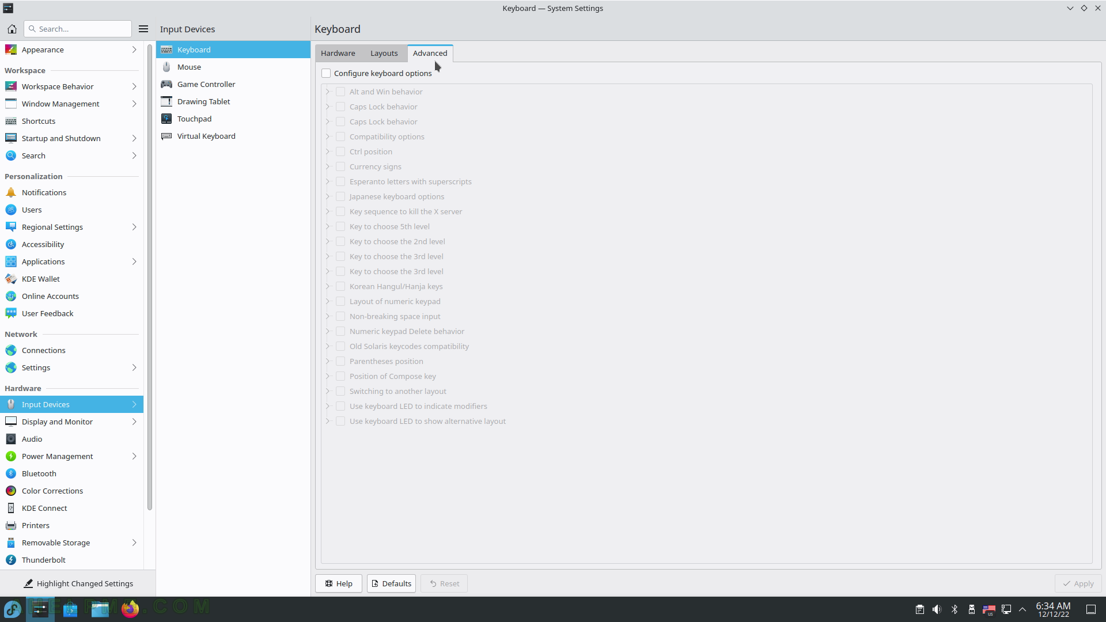This screenshot has width=1106, height=622.
Task: Open Display and Monitor category
Action: 71,422
